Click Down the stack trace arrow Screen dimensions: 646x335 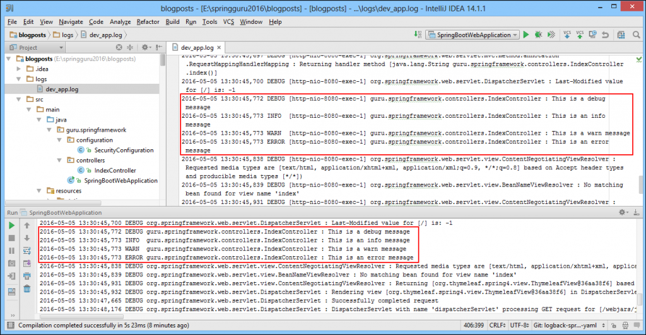26,238
